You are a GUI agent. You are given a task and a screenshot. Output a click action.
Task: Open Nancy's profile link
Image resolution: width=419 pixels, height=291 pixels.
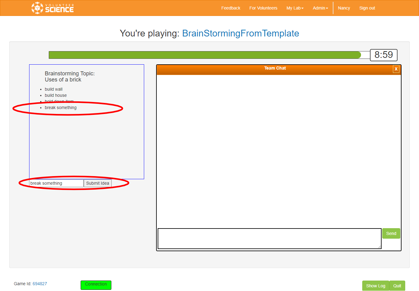[344, 8]
